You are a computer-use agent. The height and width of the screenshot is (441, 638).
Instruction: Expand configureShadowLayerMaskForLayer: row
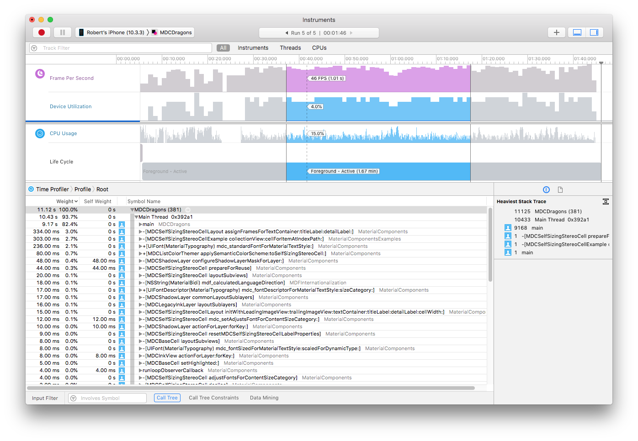[140, 261]
